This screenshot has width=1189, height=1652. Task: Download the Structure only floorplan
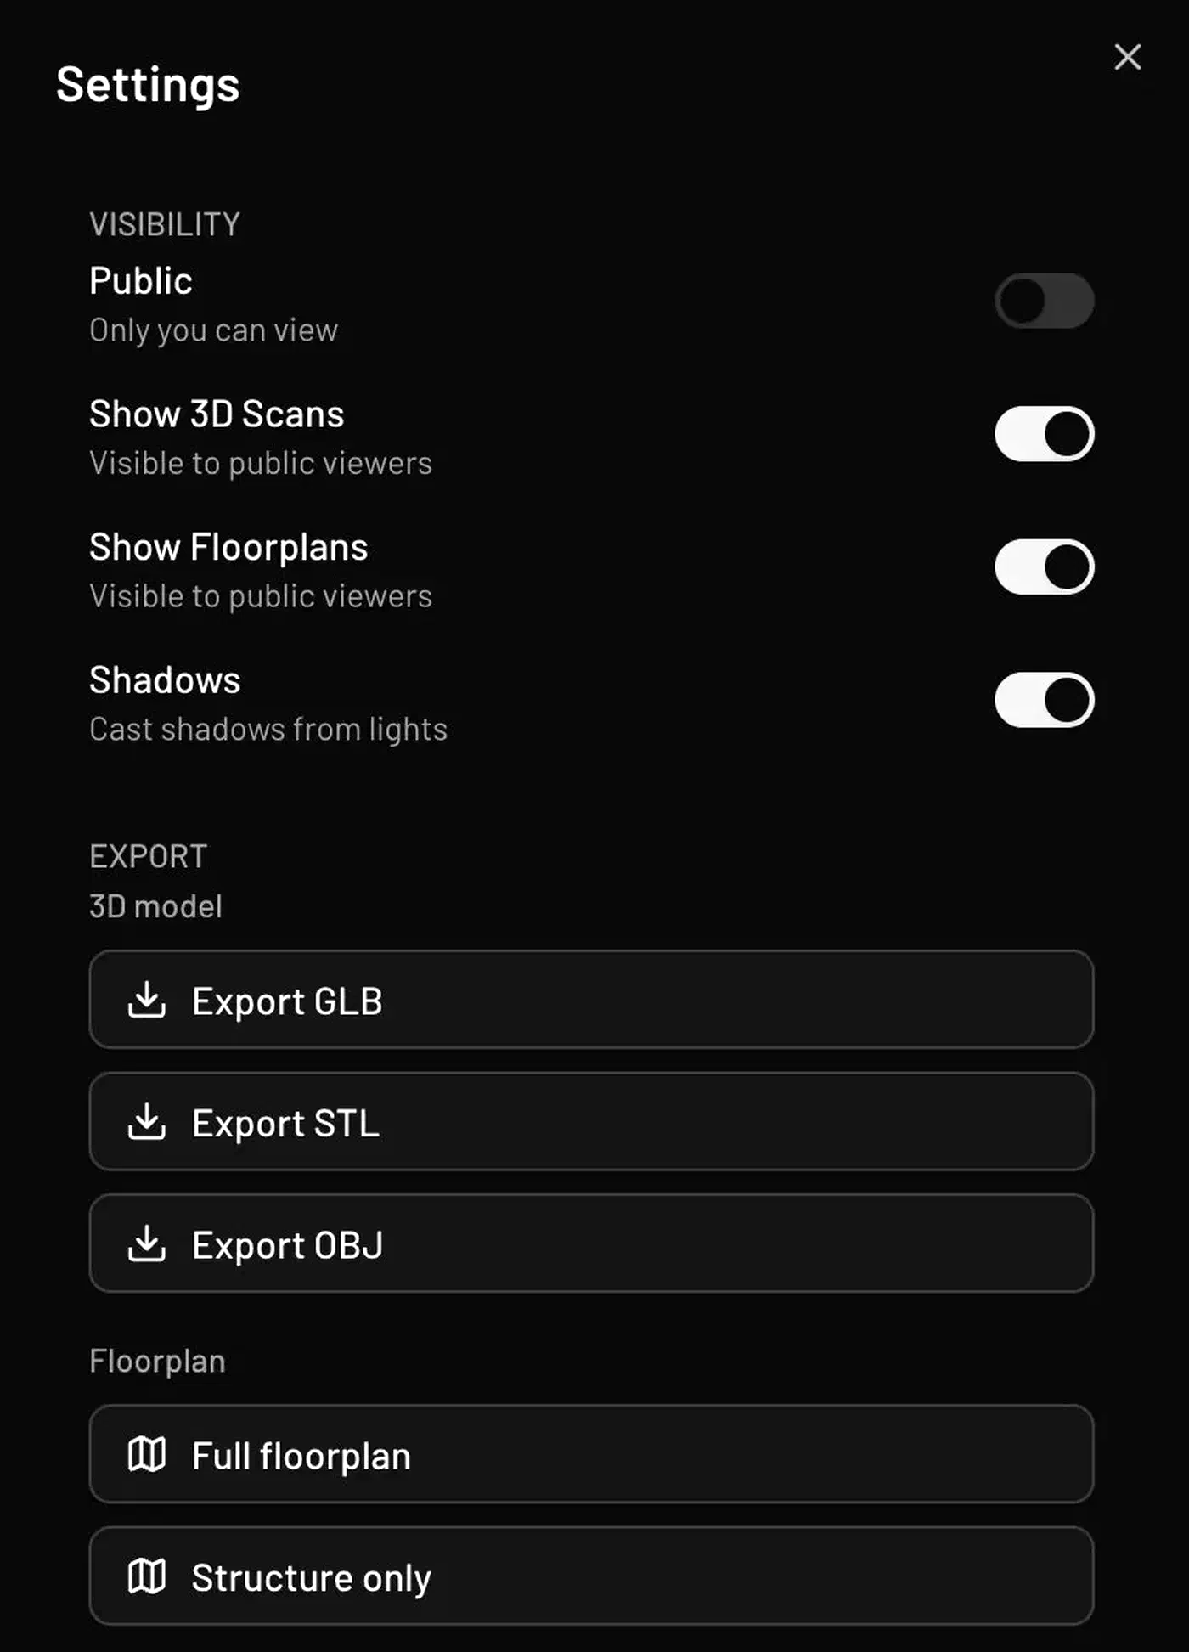(x=591, y=1576)
